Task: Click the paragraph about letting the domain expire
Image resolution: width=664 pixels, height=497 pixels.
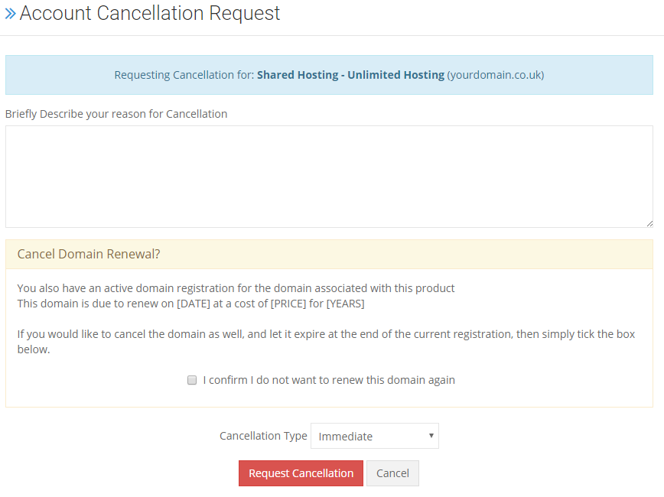Action: 326,342
